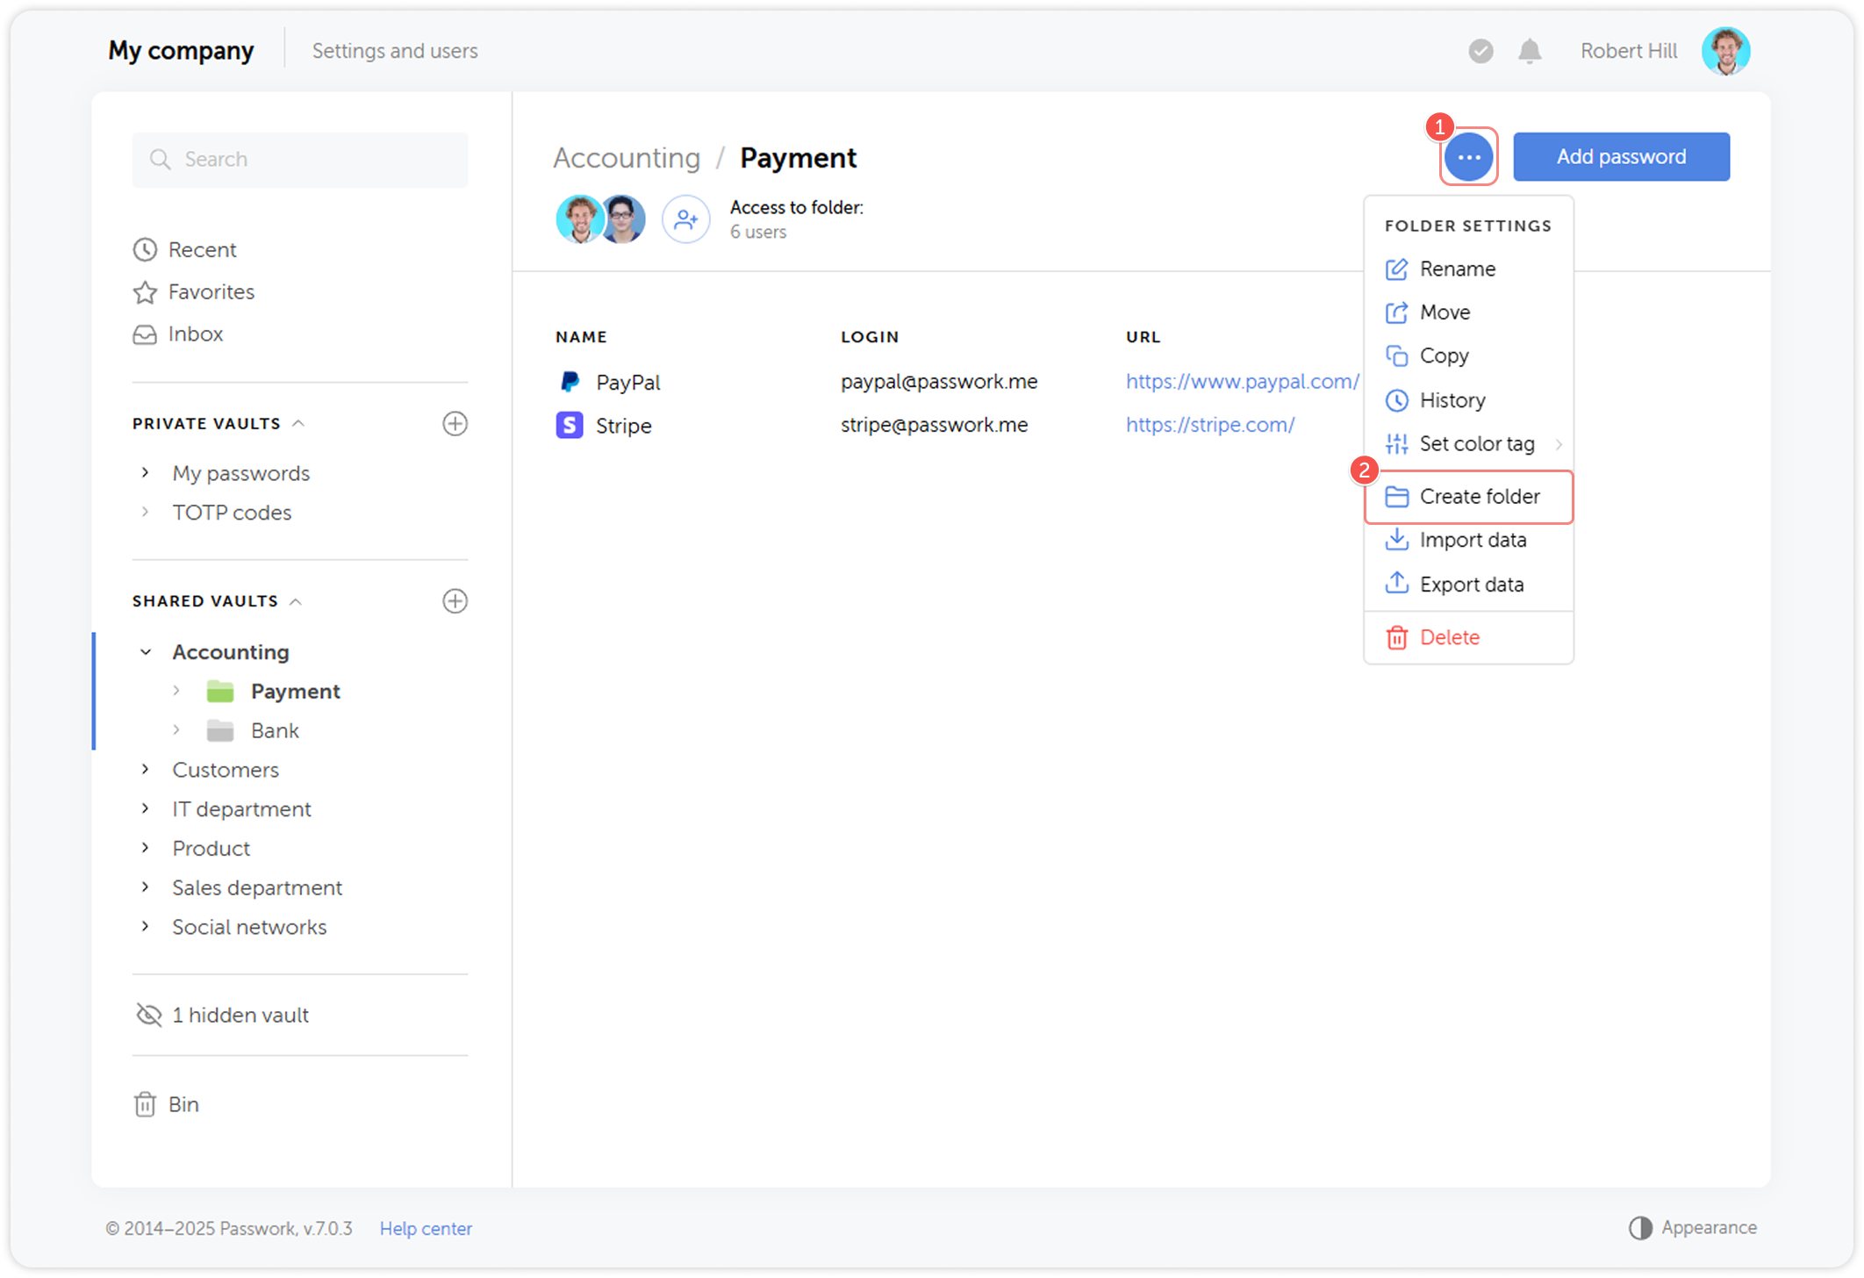Select Create folder from the menu
The height and width of the screenshot is (1278, 1864).
click(1480, 496)
